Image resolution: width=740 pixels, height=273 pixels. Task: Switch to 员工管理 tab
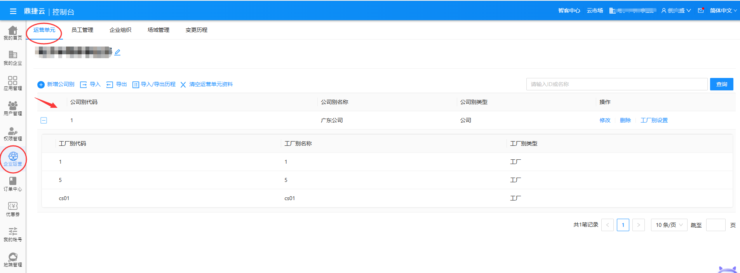pyautogui.click(x=82, y=30)
